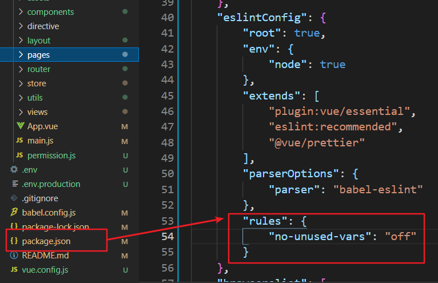Click the "babel-eslint" value
This screenshot has height=283, width=438.
[378, 190]
